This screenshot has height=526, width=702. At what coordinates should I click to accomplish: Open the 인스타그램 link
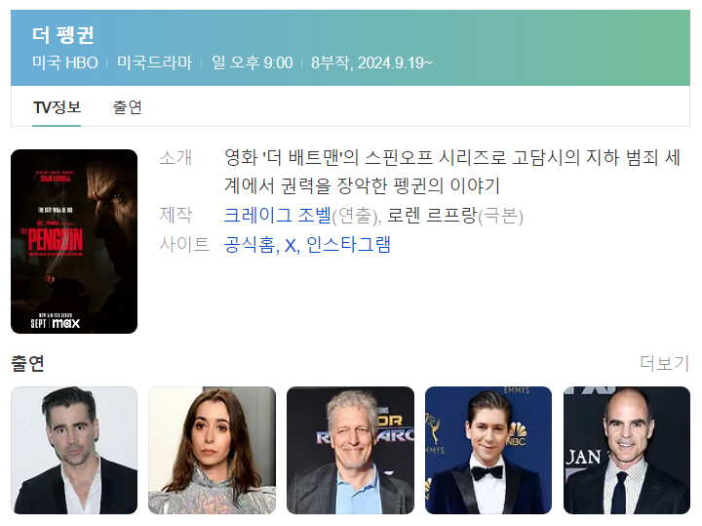tap(348, 245)
